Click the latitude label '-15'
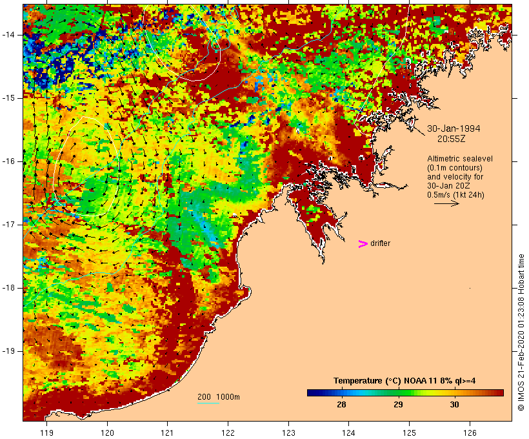The image size is (529, 439). coord(8,98)
